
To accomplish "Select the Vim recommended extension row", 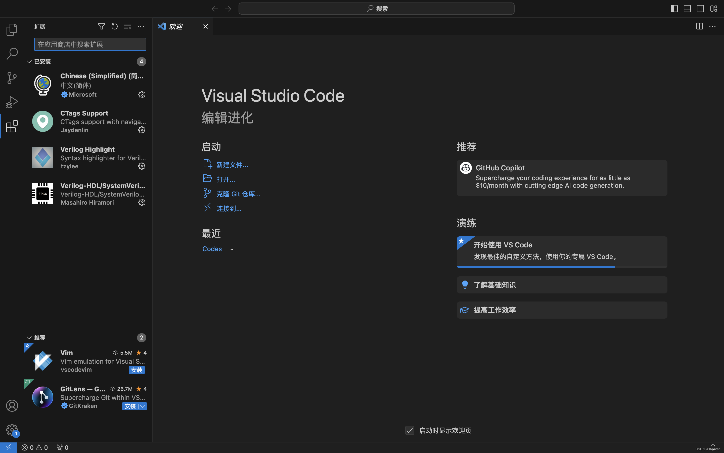I will click(88, 361).
